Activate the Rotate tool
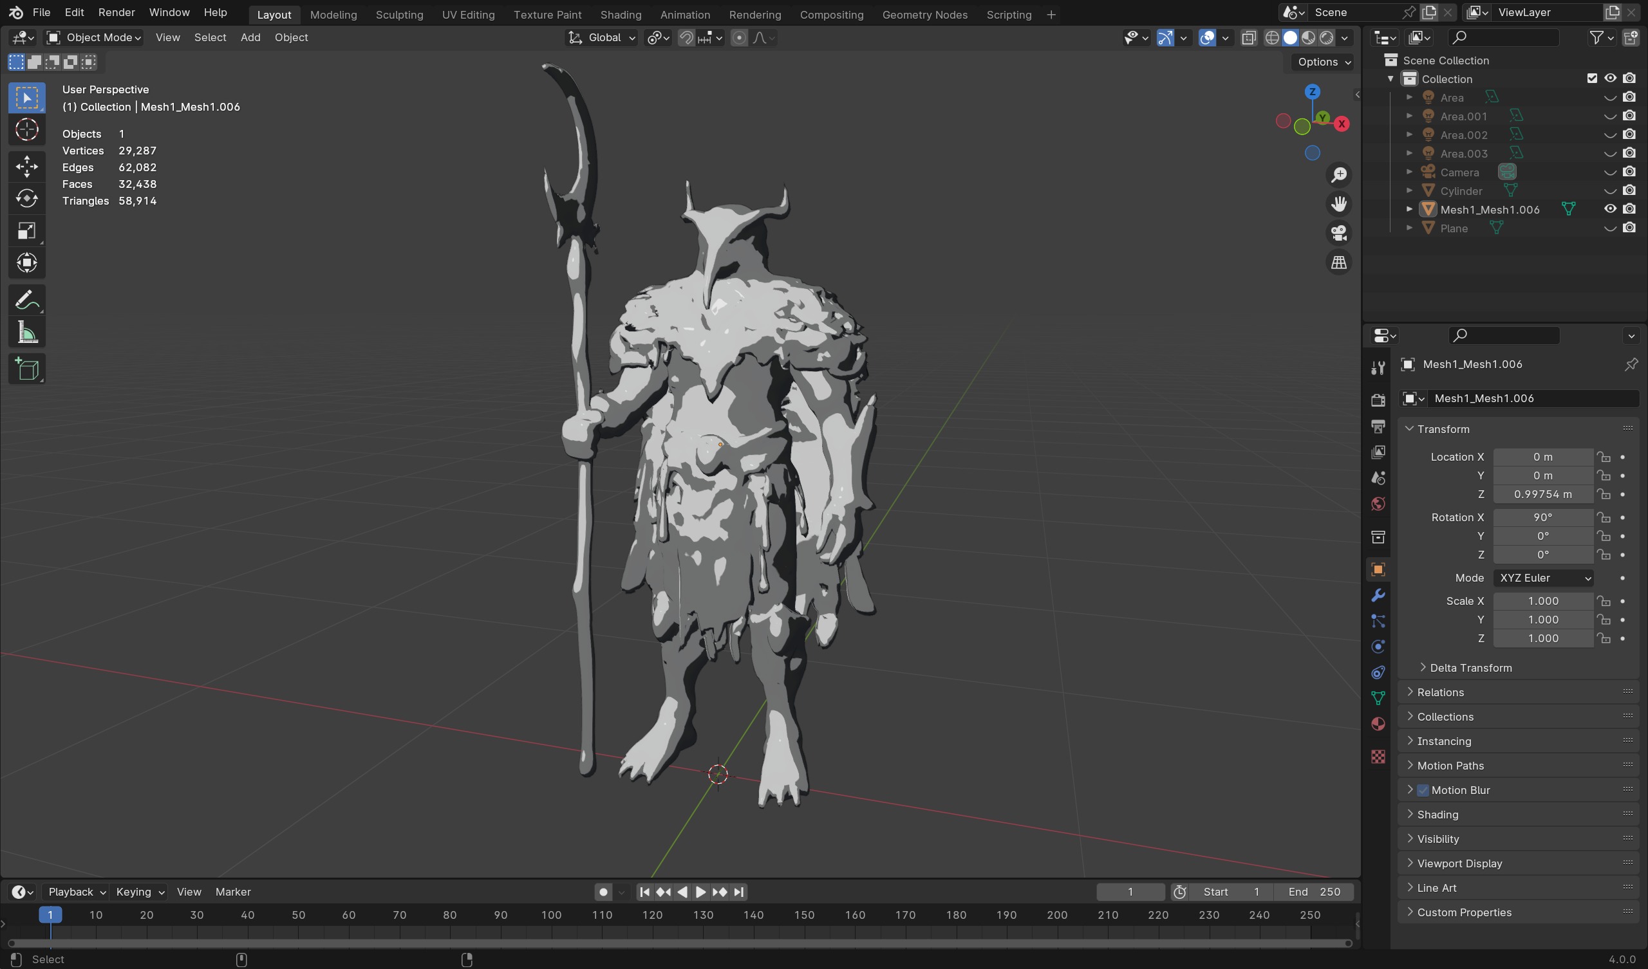 point(27,198)
